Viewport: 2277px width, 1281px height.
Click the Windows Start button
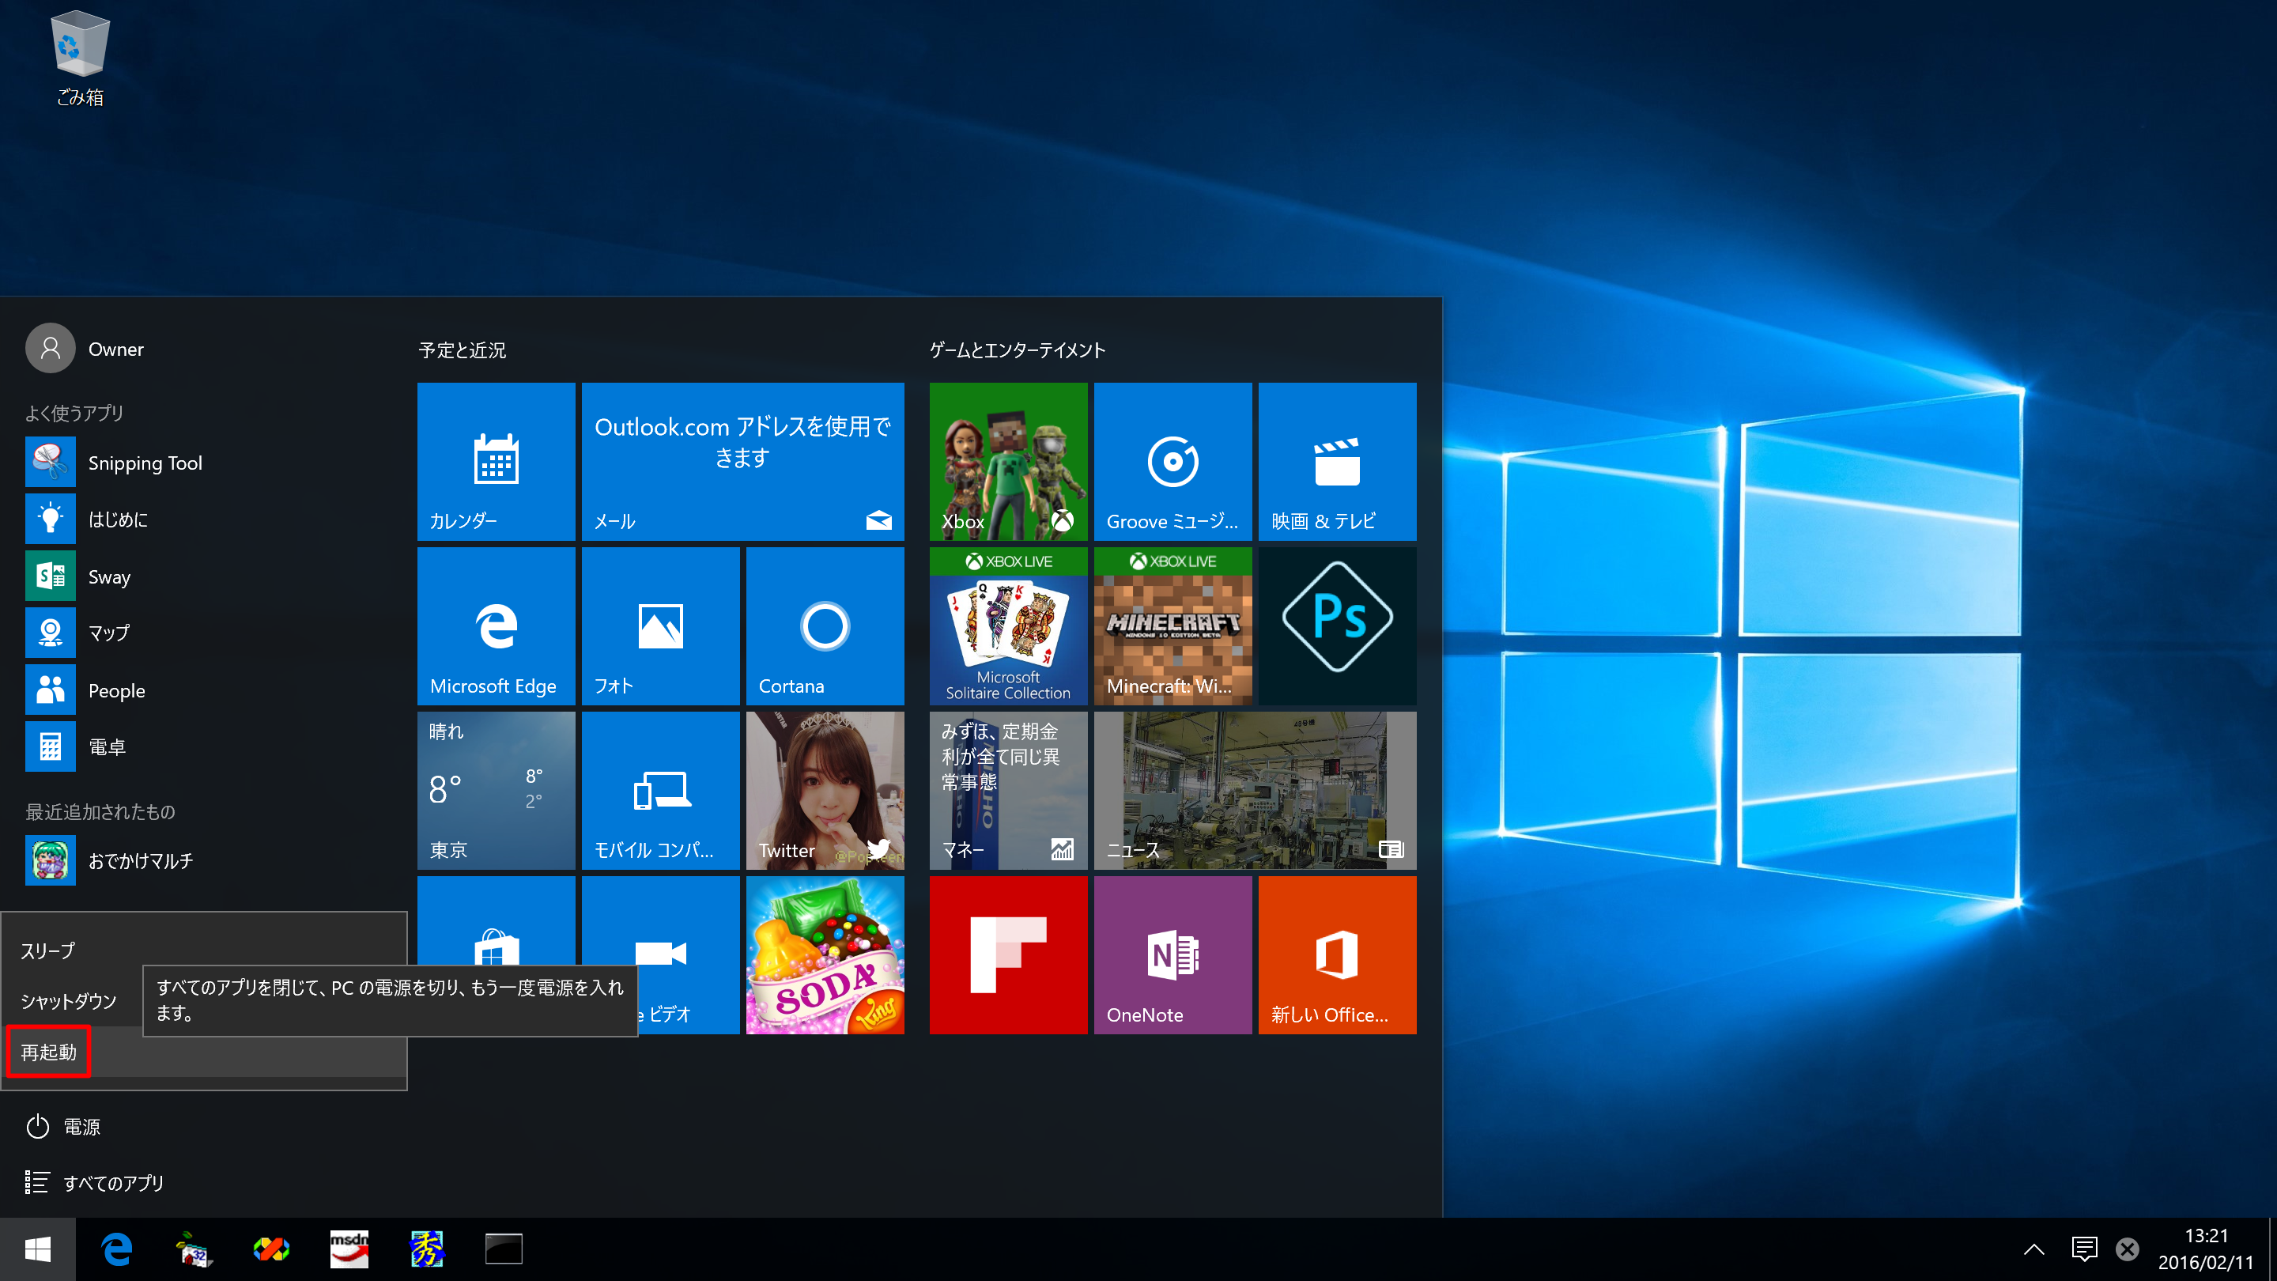[37, 1249]
